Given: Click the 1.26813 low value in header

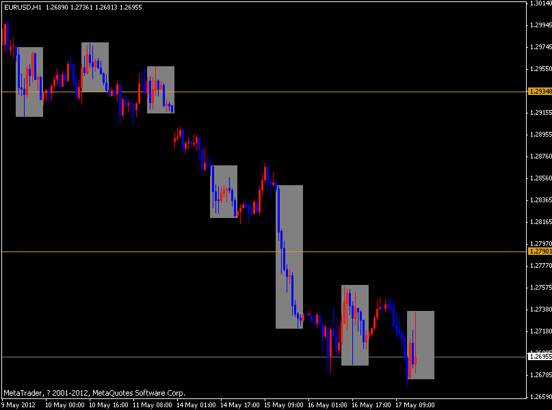Looking at the screenshot, I should click(x=106, y=7).
